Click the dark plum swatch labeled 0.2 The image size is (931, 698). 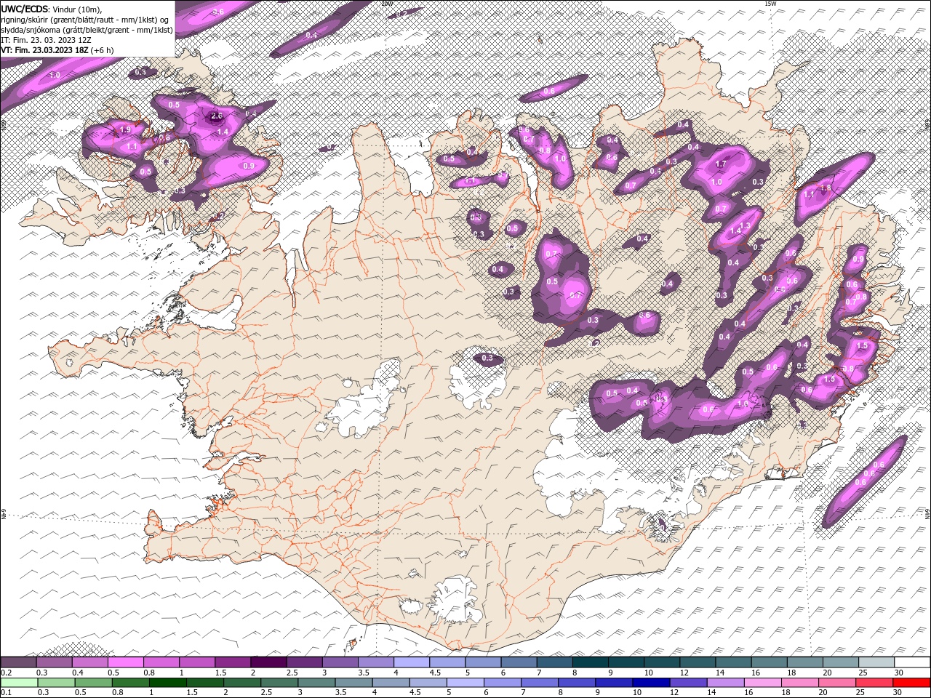[18, 662]
